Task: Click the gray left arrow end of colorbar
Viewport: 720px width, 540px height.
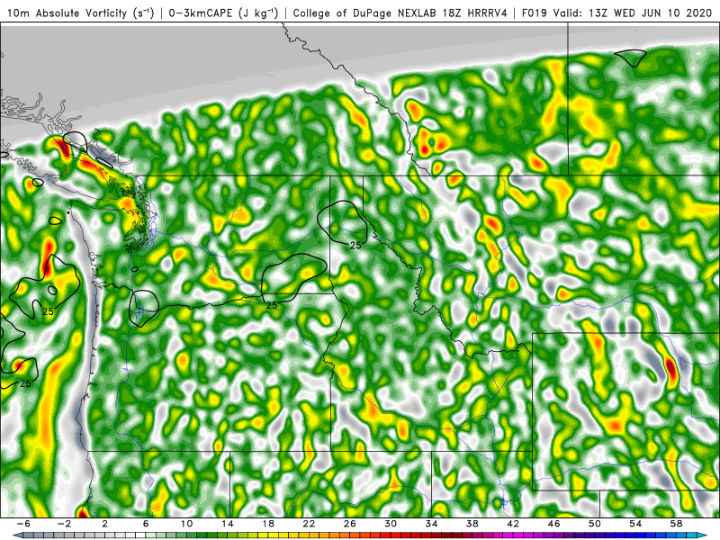Action: (16, 535)
